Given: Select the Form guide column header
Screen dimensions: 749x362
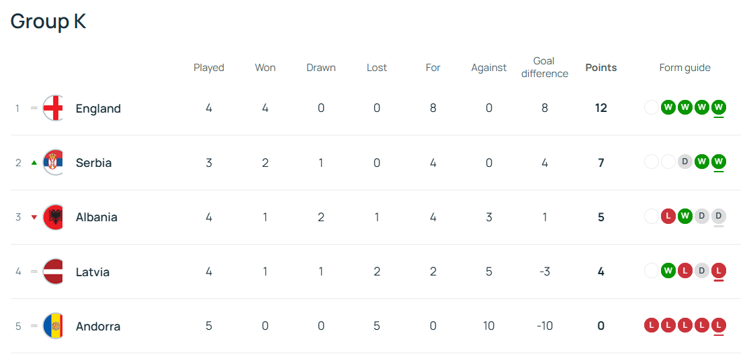Looking at the screenshot, I should (x=685, y=68).
